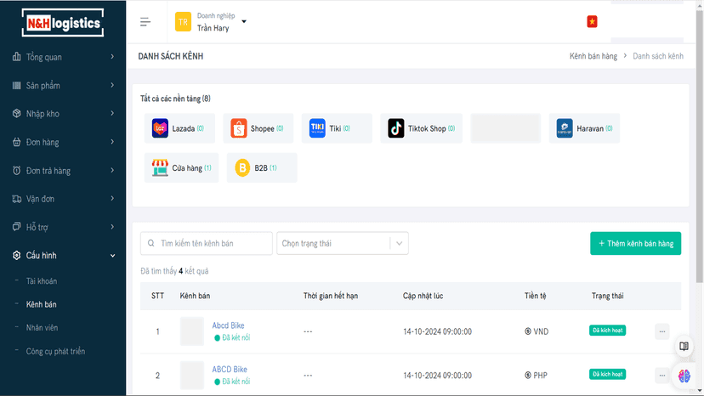Filter by Lazada platform
The height and width of the screenshot is (396, 704).
tap(179, 128)
